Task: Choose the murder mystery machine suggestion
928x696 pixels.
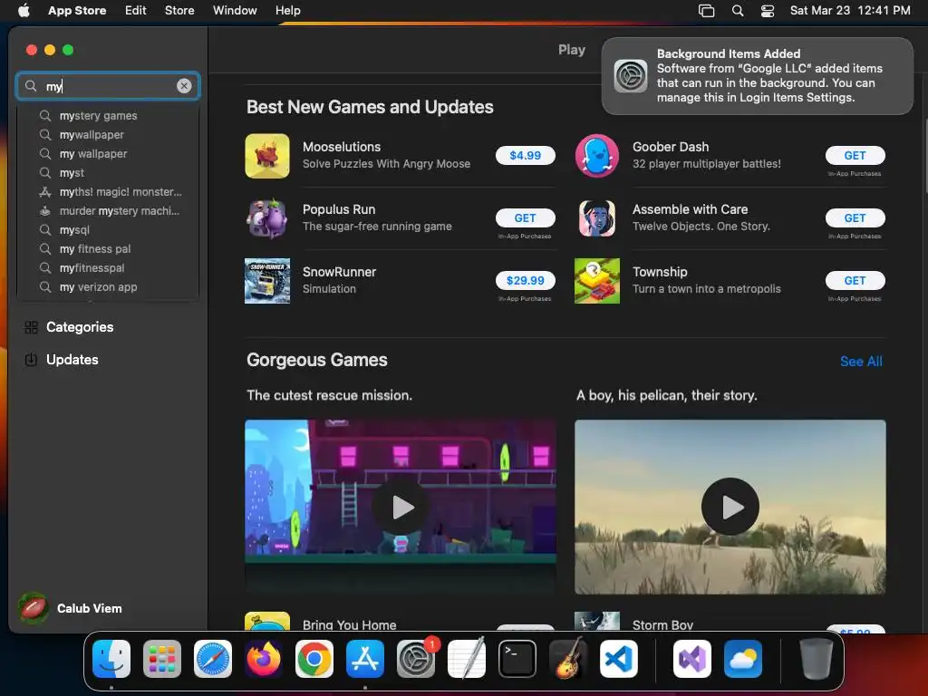Action: coord(108,210)
